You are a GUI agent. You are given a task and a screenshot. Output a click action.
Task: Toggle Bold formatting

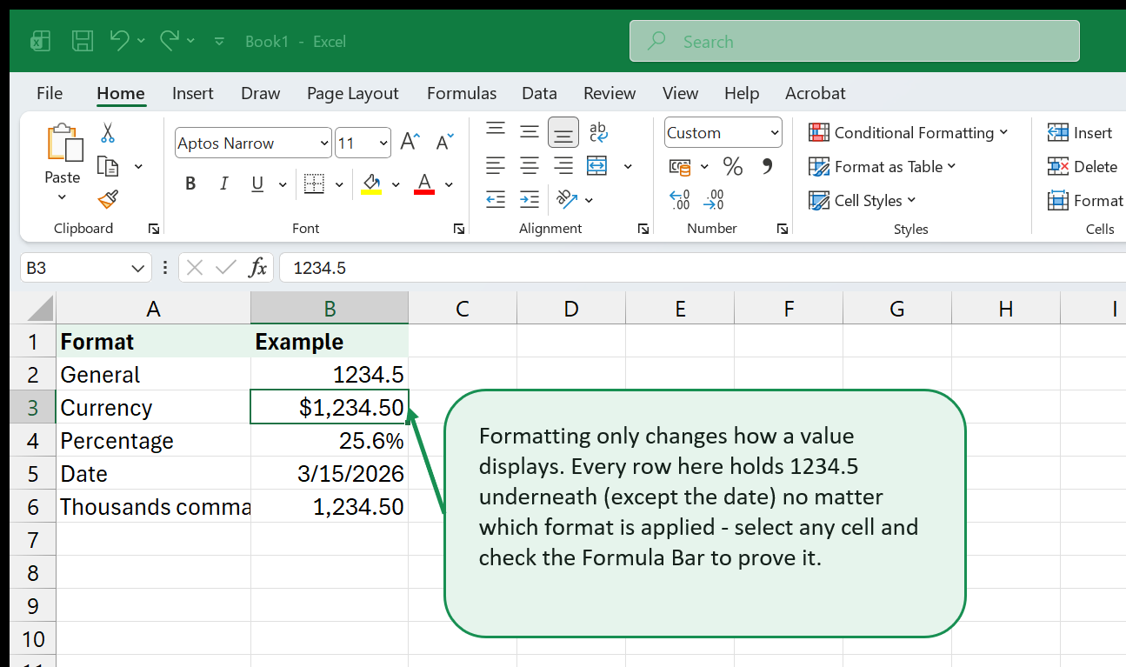(x=190, y=183)
